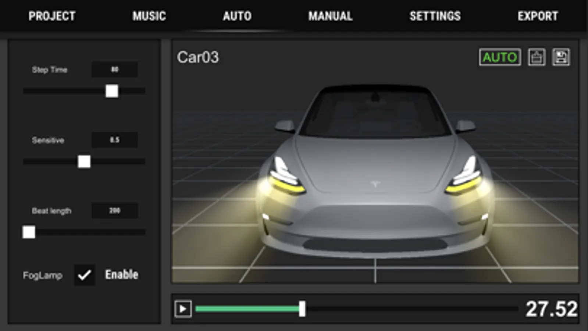
Task: Click the playback timeline scrubber handle
Action: point(302,309)
